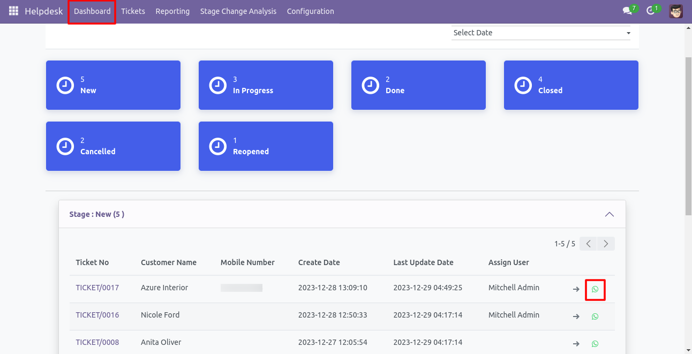The width and height of the screenshot is (692, 354).
Task: Click the Create Date column header
Action: pos(319,262)
